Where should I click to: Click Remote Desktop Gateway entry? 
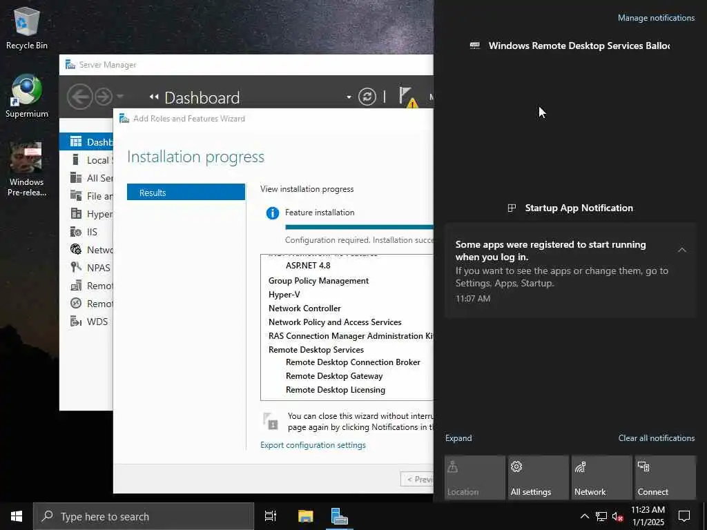point(334,376)
